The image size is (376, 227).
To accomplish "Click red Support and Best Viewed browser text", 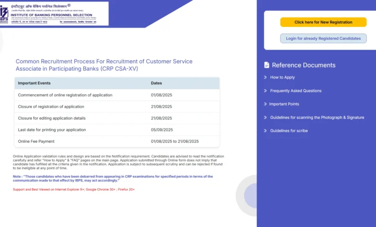I will 74,189.
